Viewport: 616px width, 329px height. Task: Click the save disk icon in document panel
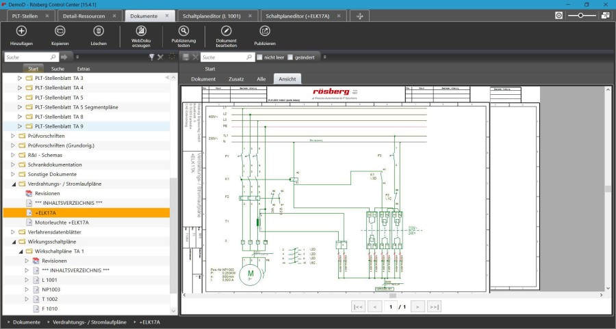(x=186, y=57)
